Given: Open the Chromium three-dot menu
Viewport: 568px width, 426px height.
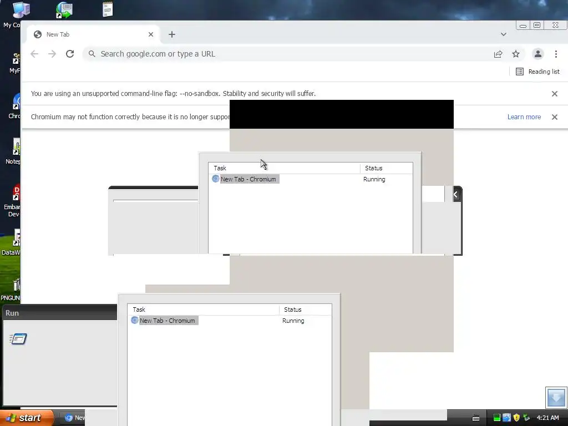Looking at the screenshot, I should (x=556, y=54).
